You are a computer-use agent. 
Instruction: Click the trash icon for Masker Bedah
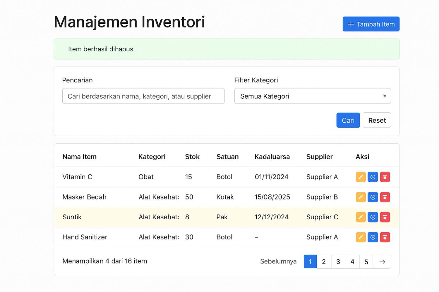tap(385, 197)
